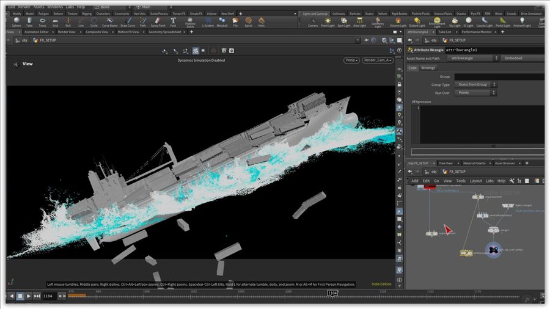Click the Torus shelf tool
Screen dimensions: 550x309
(42, 21)
